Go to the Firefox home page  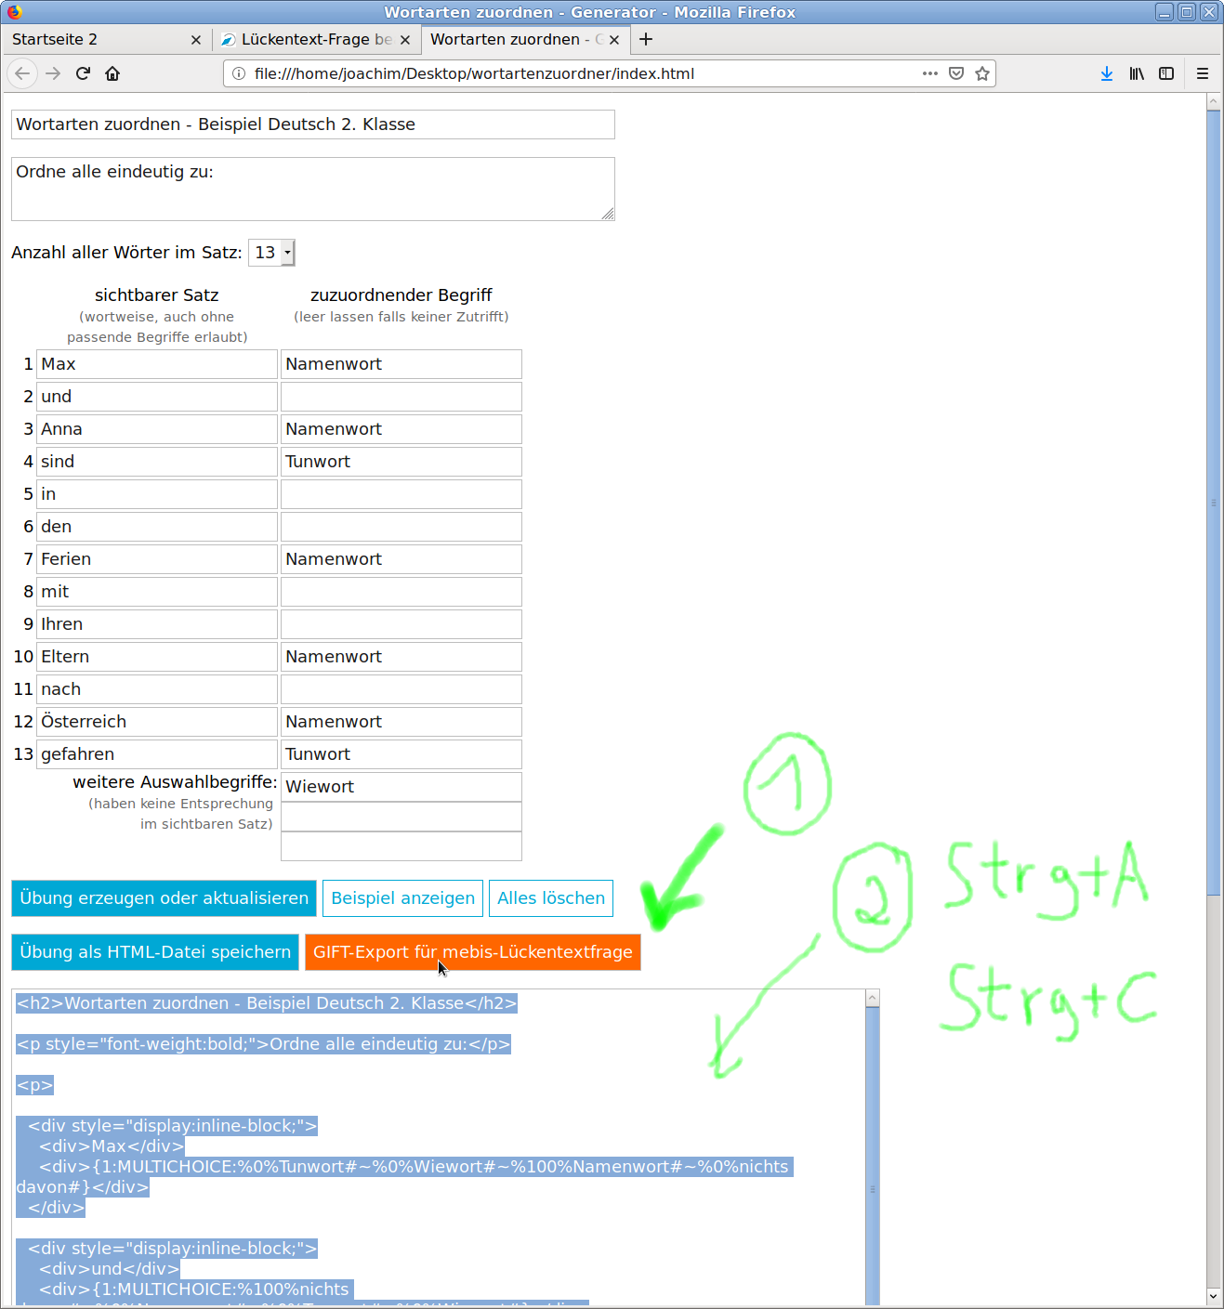112,73
